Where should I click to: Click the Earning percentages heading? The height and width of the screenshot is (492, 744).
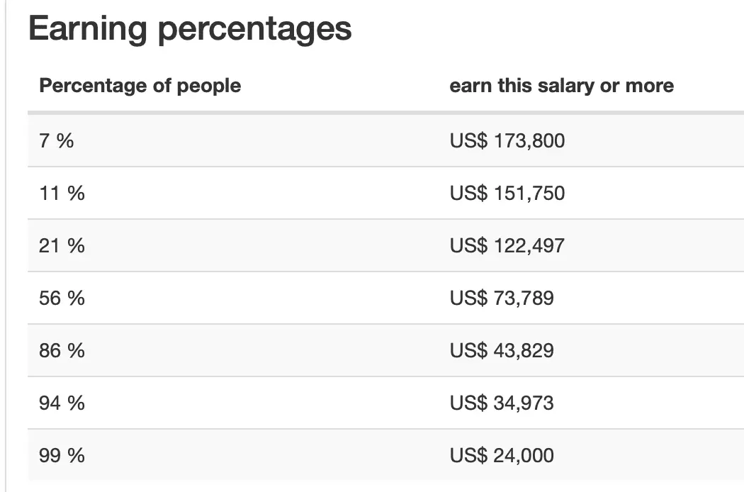[x=190, y=29]
